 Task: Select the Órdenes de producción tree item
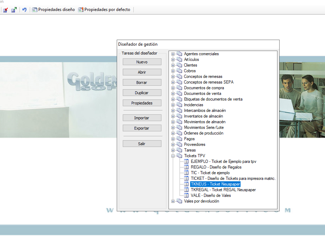tap(203, 133)
